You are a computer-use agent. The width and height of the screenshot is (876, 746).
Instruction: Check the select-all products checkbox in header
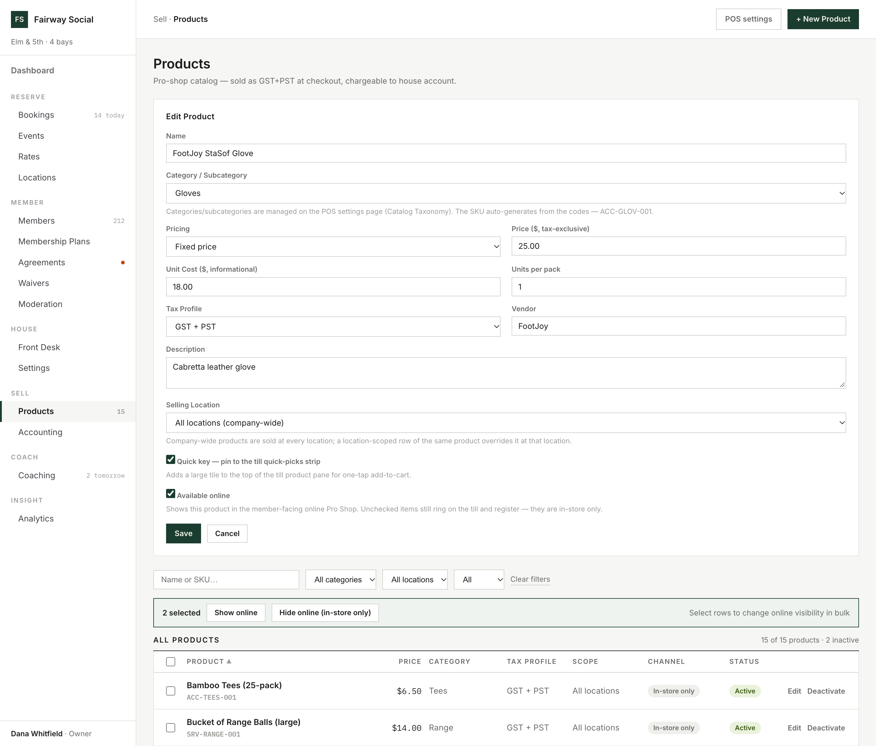171,662
